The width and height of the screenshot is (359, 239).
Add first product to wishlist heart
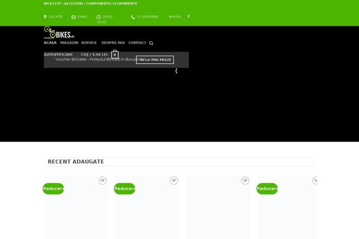click(102, 180)
